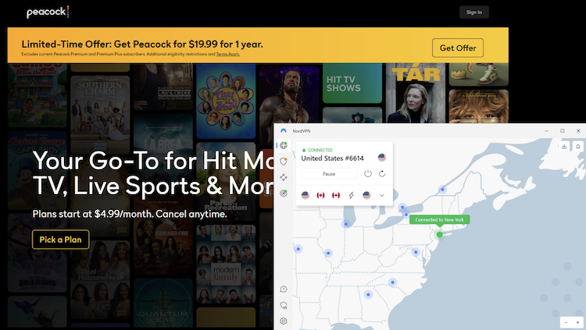Click the download update icon in NordVPN map corner
The image size is (586, 330).
tap(564, 147)
